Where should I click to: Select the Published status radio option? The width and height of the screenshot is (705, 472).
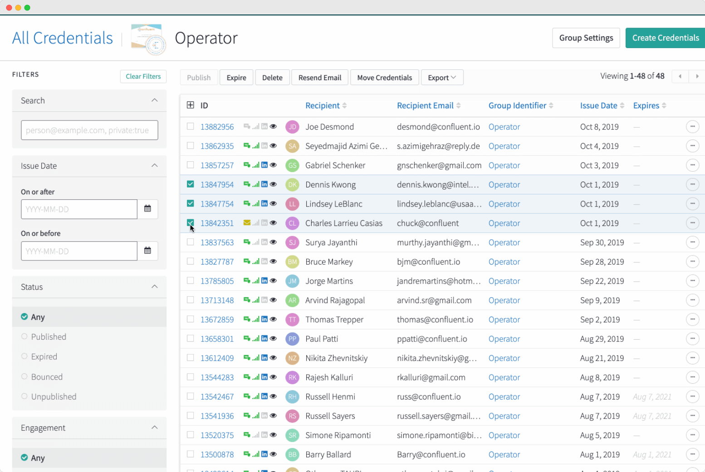coord(24,337)
